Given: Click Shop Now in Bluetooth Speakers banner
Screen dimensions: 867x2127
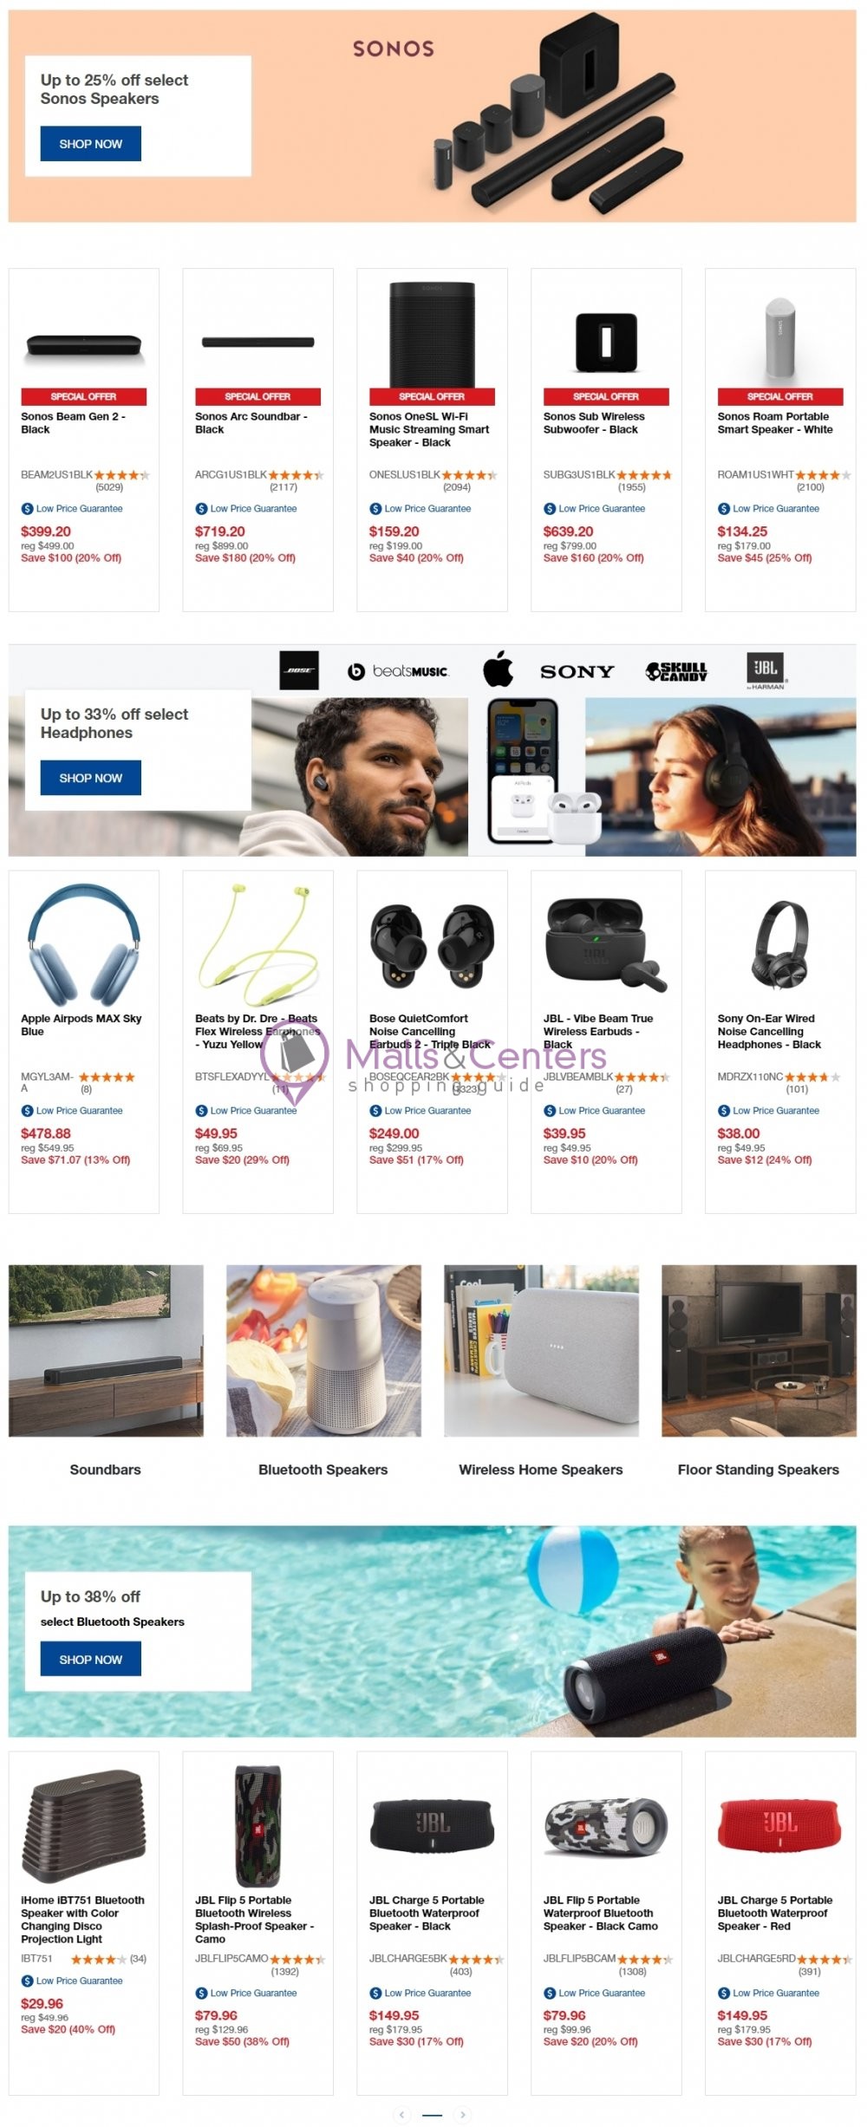Looking at the screenshot, I should click(90, 1659).
